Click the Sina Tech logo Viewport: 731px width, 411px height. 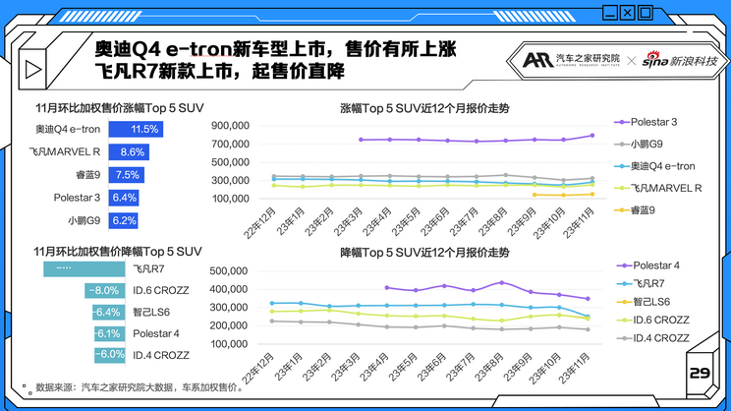tap(680, 60)
